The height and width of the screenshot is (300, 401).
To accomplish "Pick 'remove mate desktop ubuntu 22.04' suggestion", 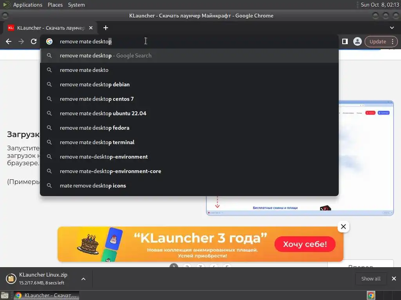I will (189, 113).
